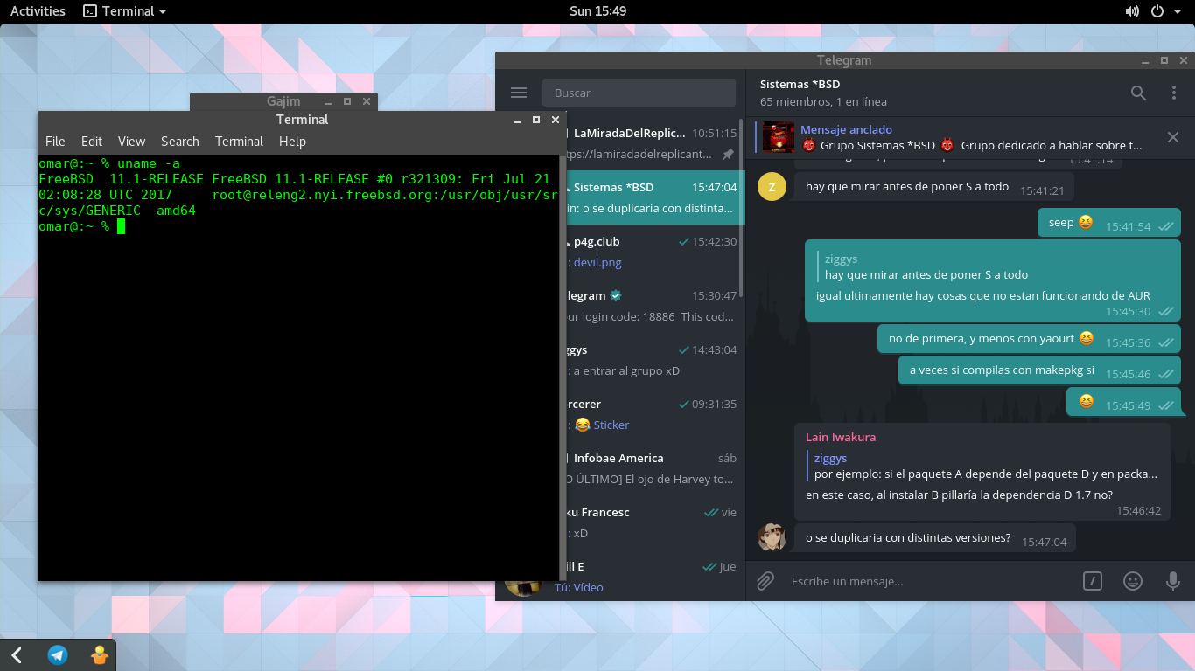Record a voice message with microphone
Image resolution: width=1195 pixels, height=671 pixels.
coord(1173,581)
